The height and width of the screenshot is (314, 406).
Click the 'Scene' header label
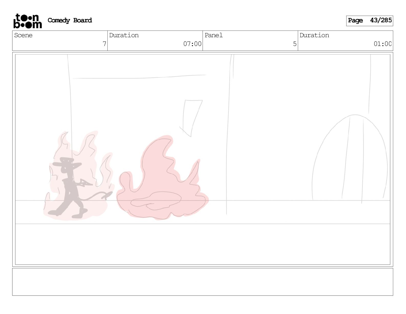pos(23,35)
